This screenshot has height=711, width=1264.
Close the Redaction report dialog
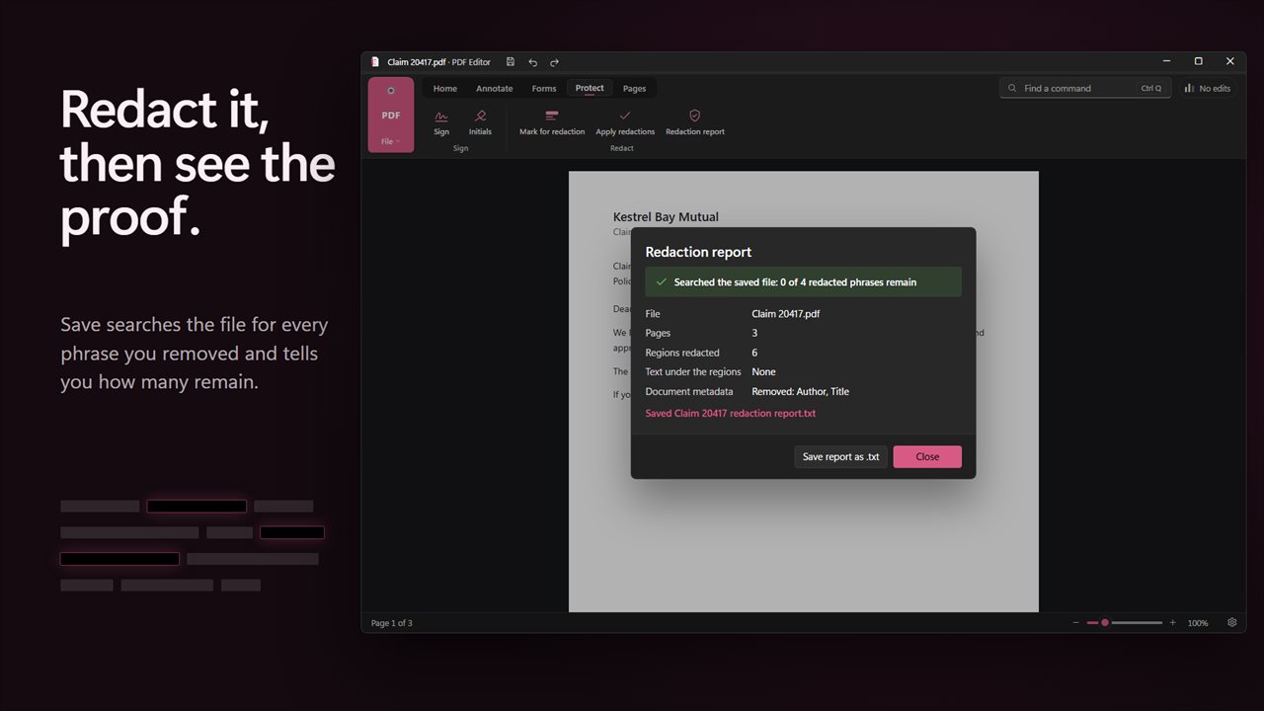coord(927,457)
